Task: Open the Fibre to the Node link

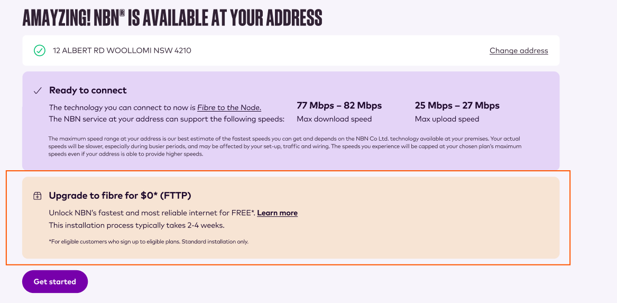Action: pyautogui.click(x=229, y=107)
